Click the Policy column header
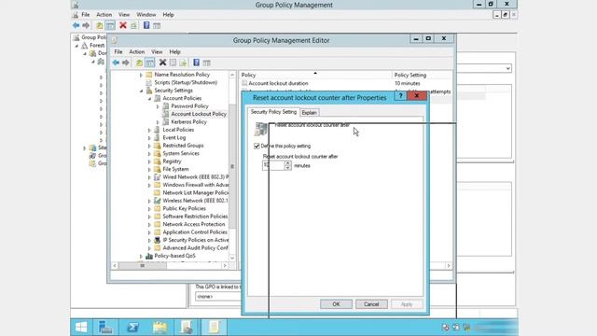The height and width of the screenshot is (336, 597). pyautogui.click(x=315, y=75)
